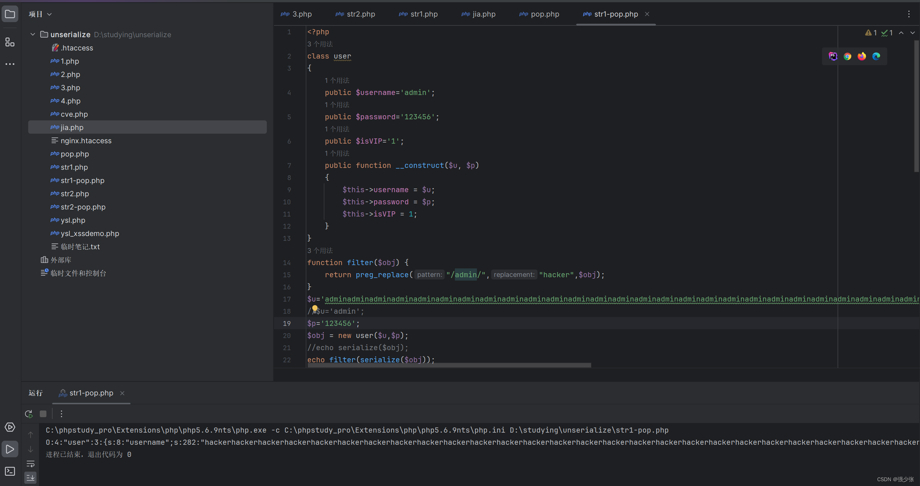
Task: Switch to str2.php editor tab
Action: pyautogui.click(x=355, y=14)
